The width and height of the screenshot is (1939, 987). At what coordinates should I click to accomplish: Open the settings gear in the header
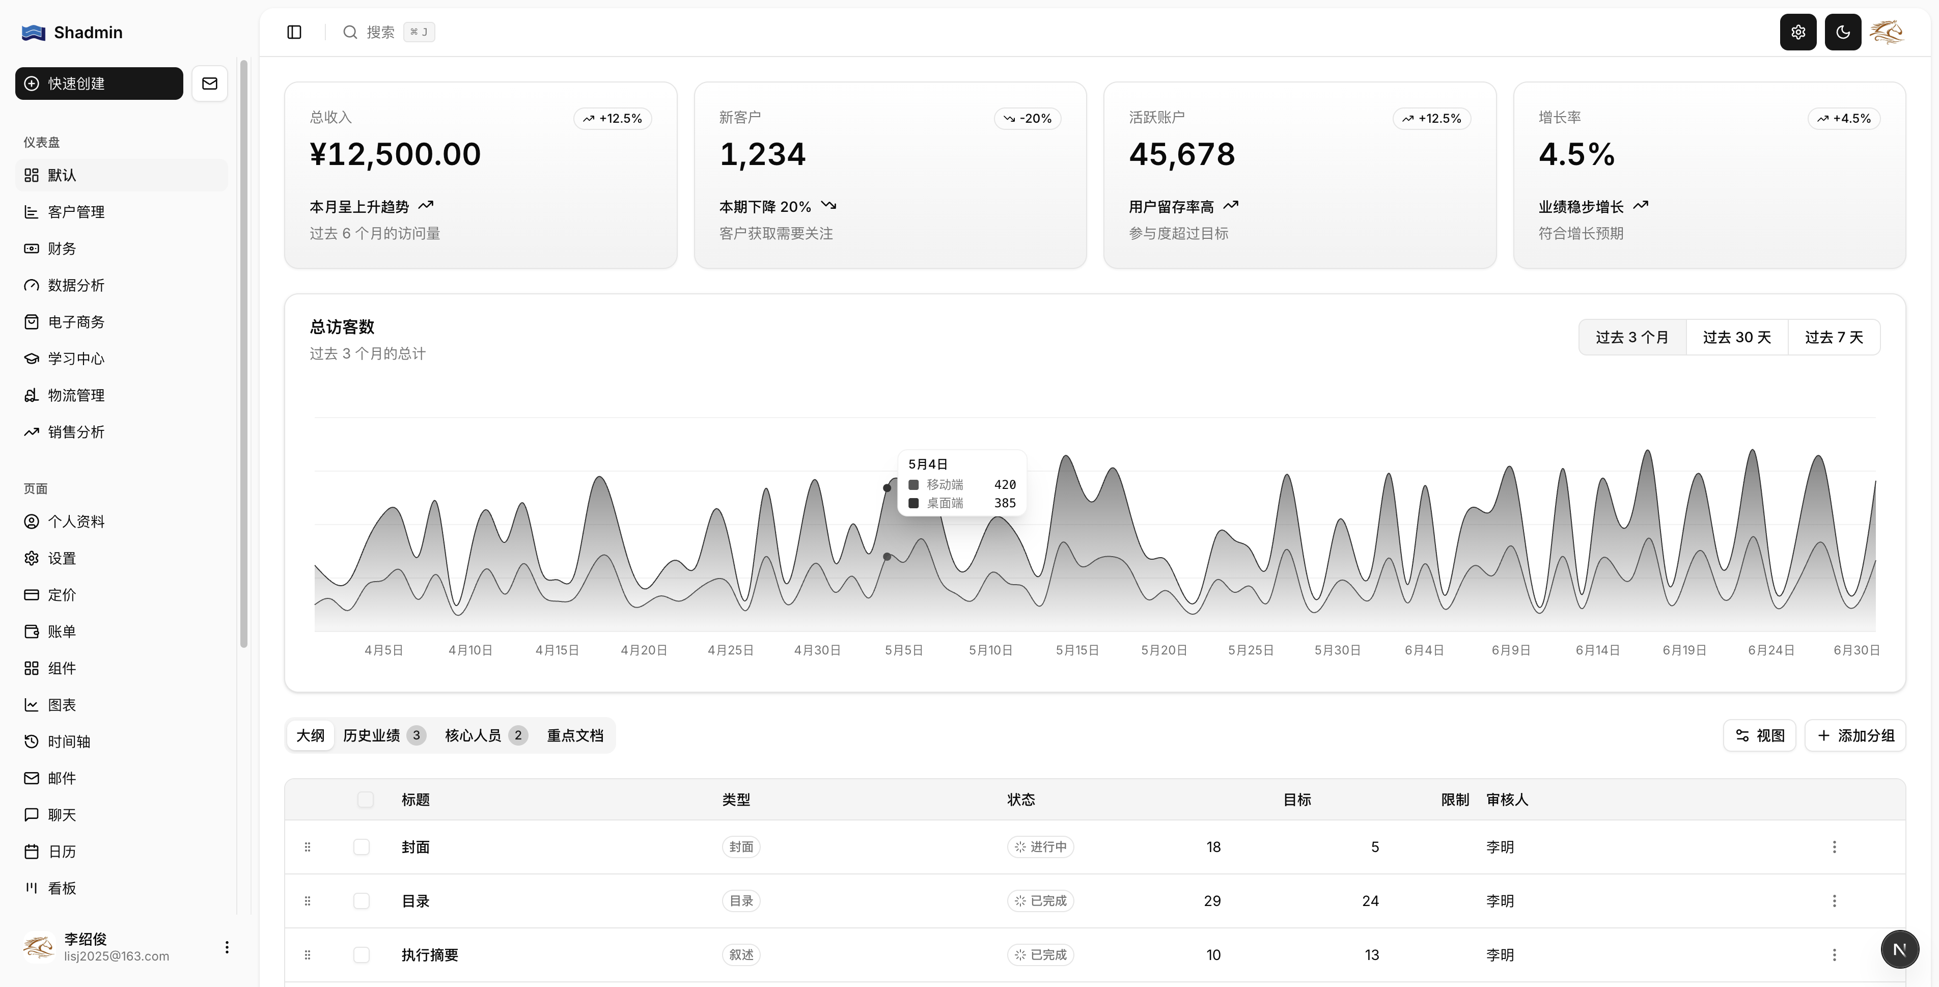tap(1797, 33)
